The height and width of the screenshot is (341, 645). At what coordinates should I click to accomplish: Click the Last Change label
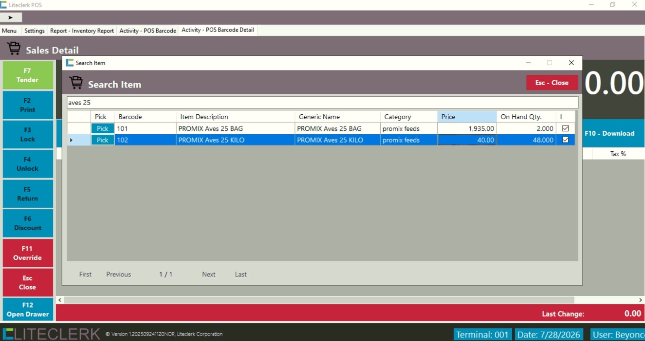563,314
